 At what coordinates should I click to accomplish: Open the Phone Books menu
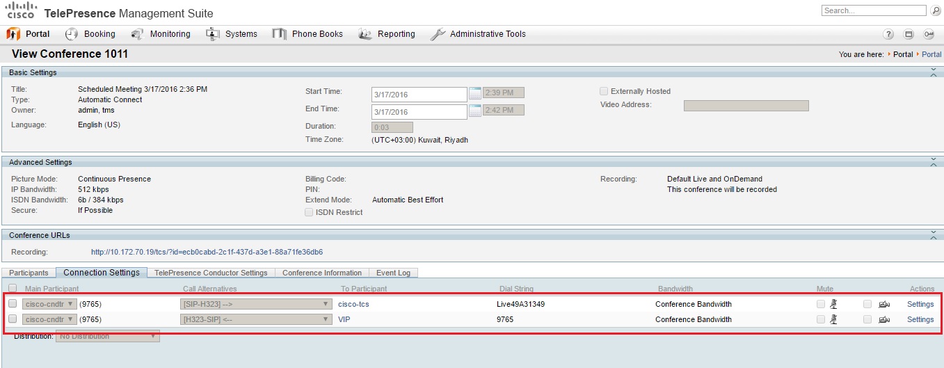click(x=307, y=34)
